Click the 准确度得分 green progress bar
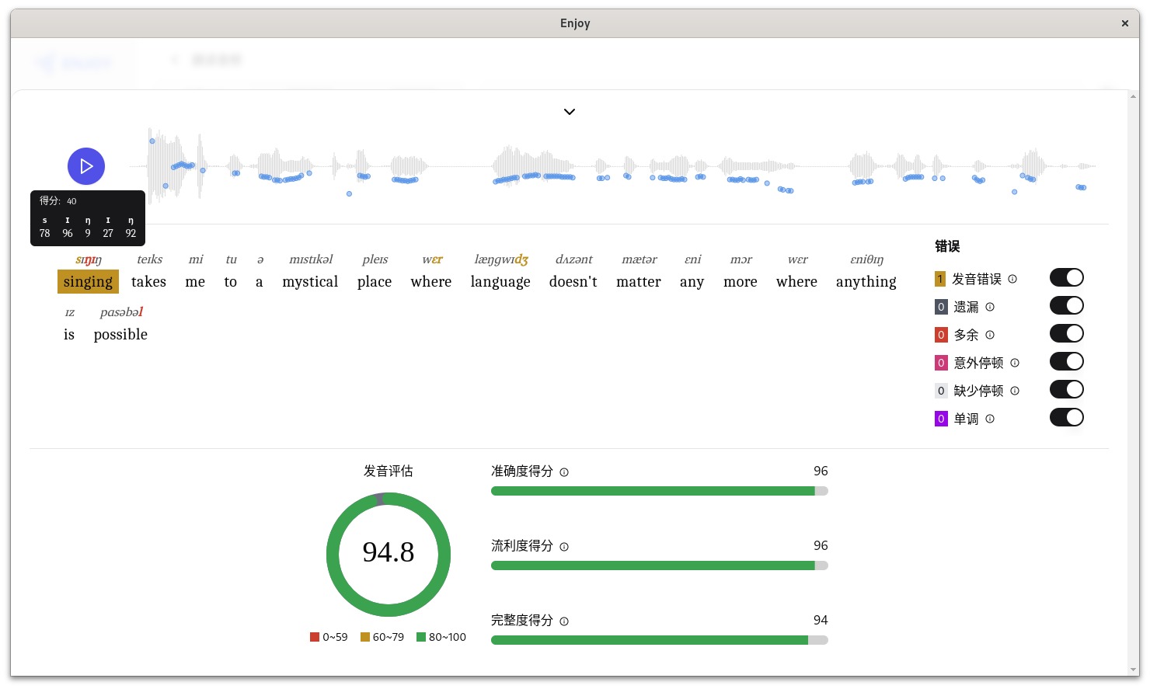The width and height of the screenshot is (1150, 689). click(x=653, y=491)
